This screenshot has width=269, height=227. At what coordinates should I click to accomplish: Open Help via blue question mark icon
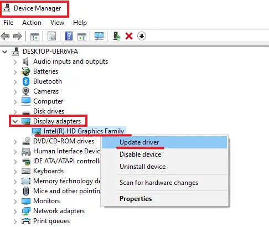pos(69,36)
